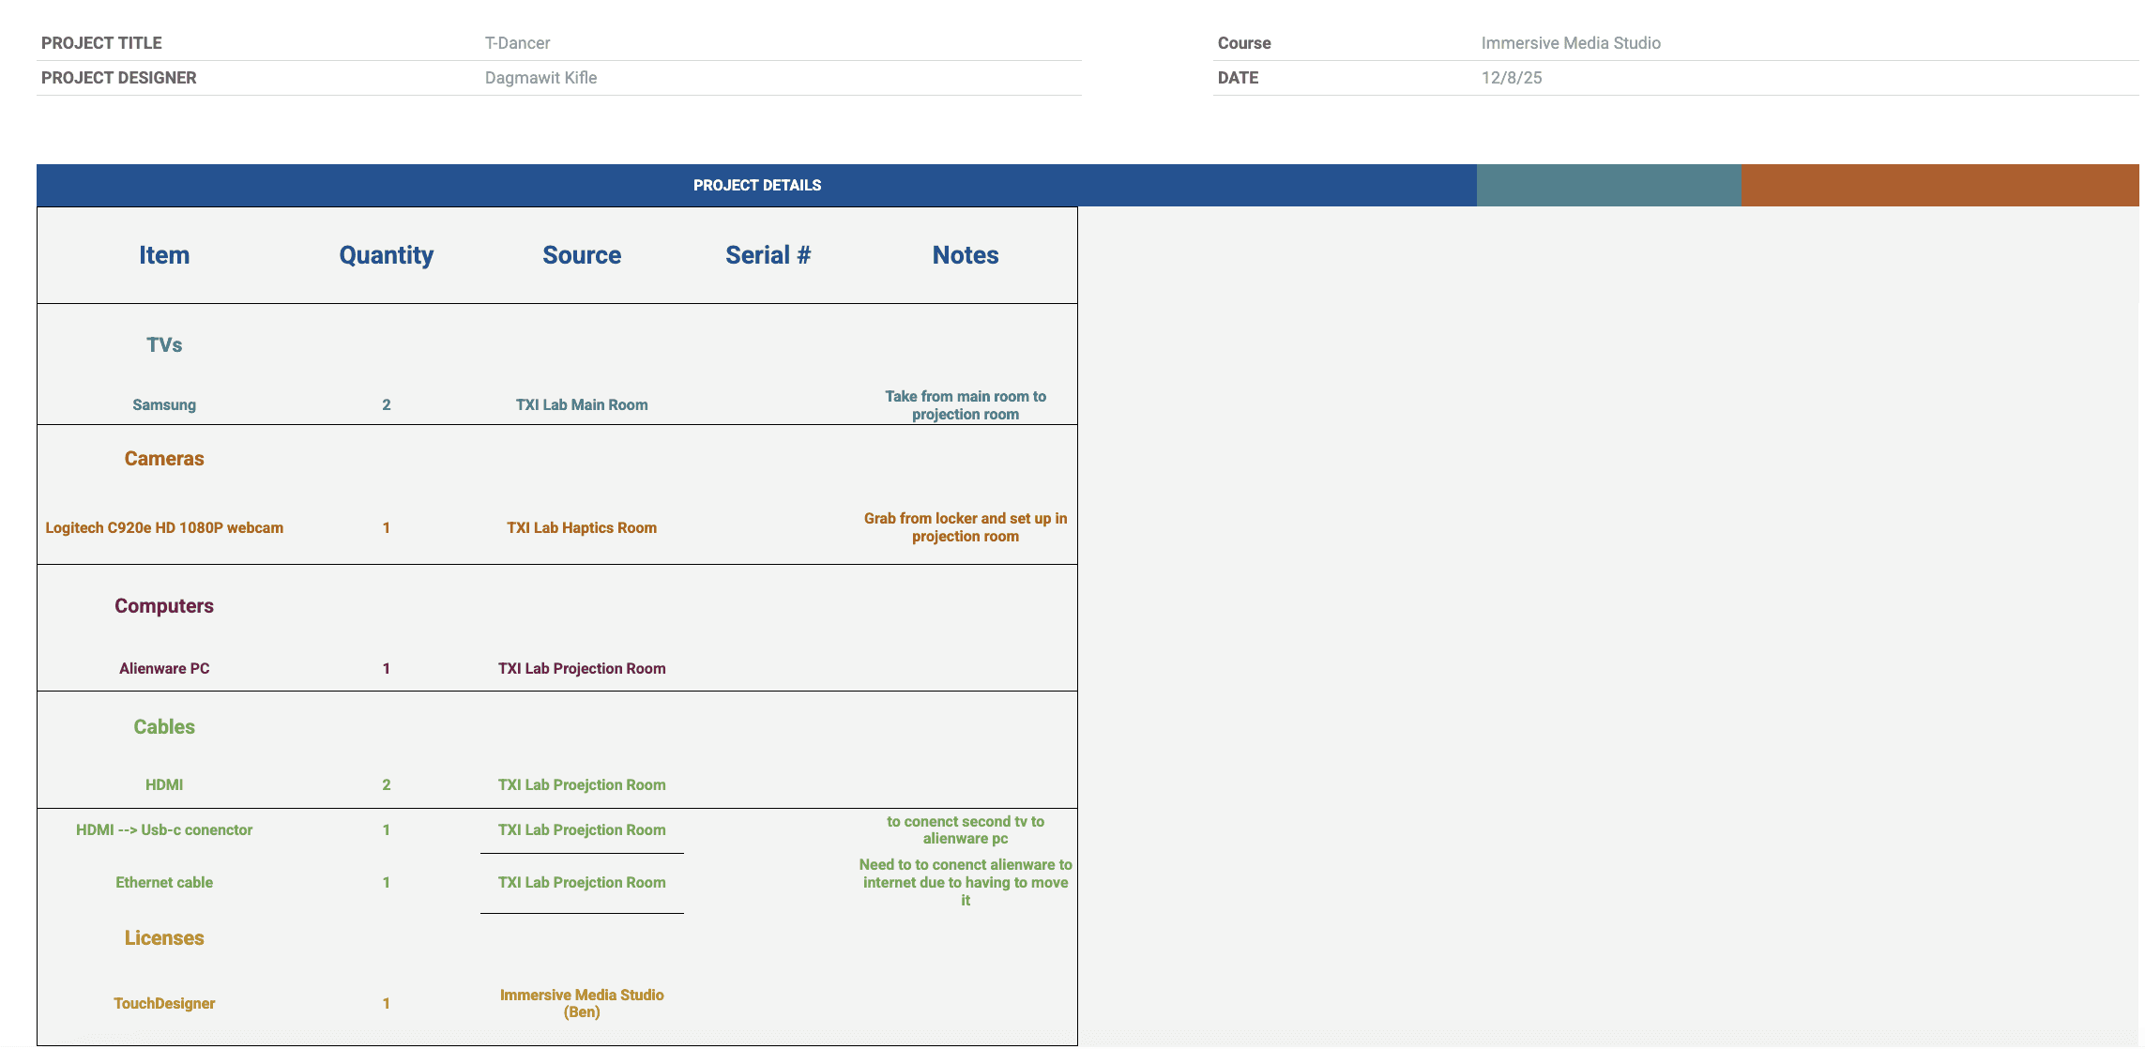
Task: Click the teal header color block
Action: 1607,186
